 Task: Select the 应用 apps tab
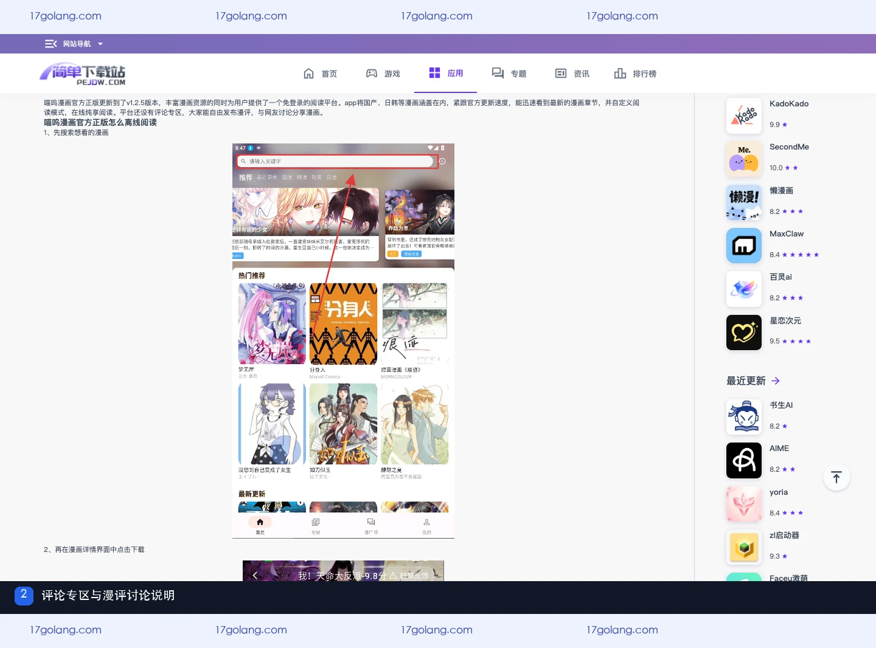coord(446,73)
